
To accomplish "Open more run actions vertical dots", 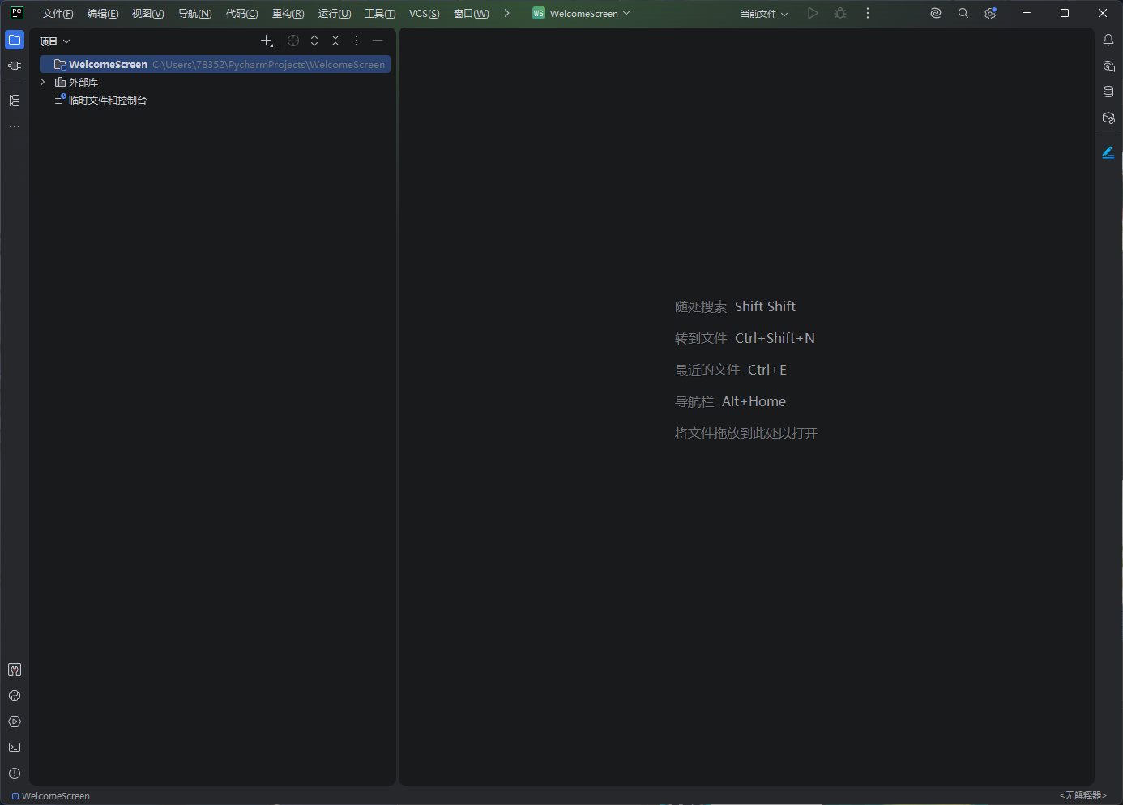I will pos(868,13).
